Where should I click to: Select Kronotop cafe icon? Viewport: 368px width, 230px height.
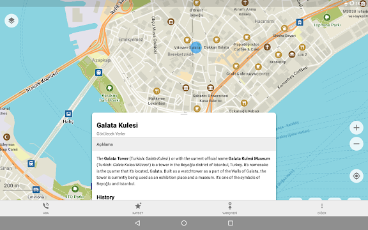point(279,55)
